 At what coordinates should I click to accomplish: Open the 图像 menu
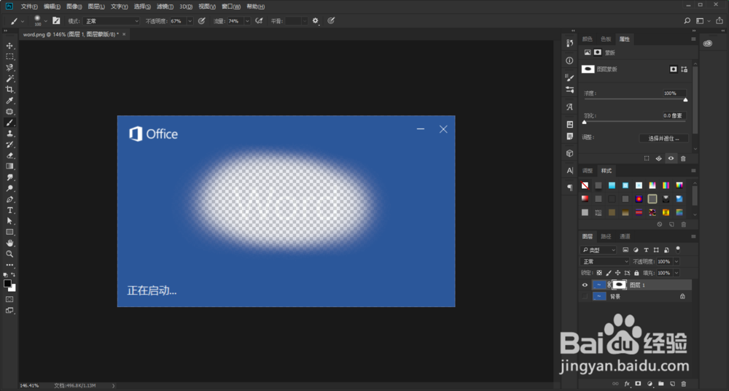tap(74, 7)
